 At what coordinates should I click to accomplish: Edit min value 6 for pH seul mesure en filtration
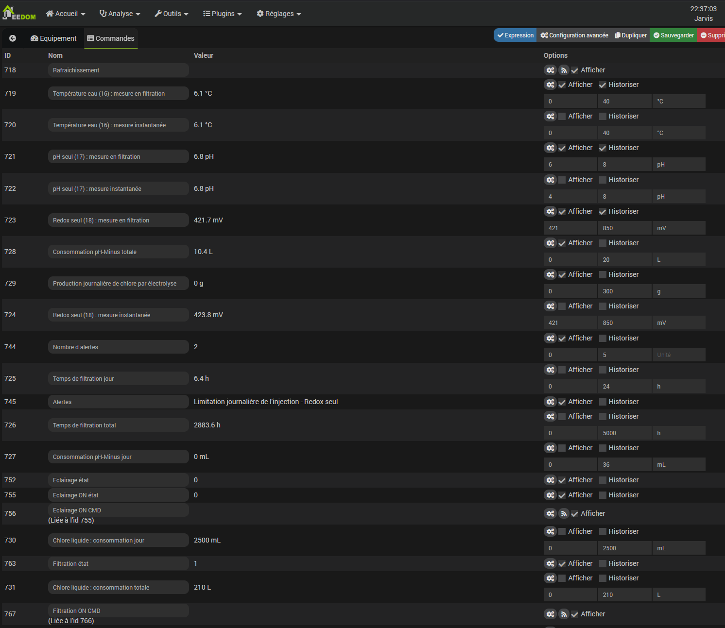coord(570,164)
